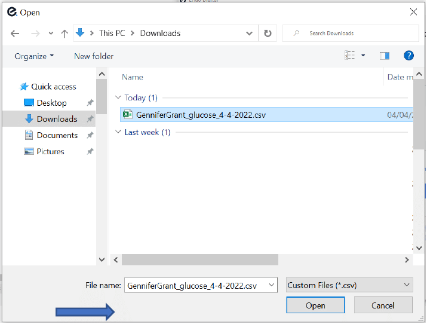Open the recent locations dropdown arrow
427x324 pixels.
(x=51, y=33)
